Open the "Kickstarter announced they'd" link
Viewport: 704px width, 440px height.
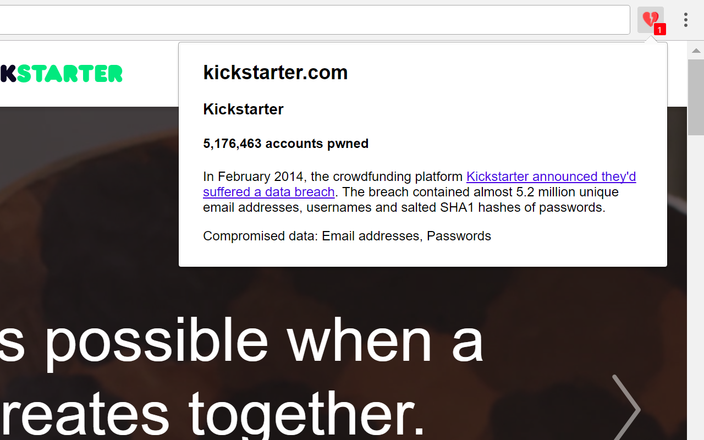[x=551, y=177]
